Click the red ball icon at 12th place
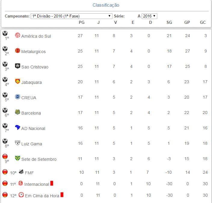 (5, 195)
